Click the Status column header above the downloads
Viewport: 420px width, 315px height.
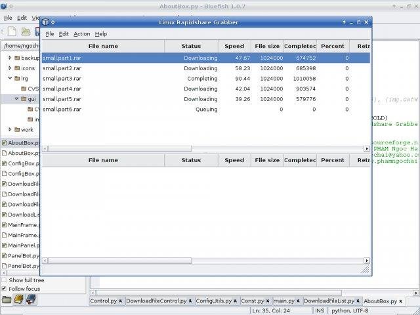191,46
